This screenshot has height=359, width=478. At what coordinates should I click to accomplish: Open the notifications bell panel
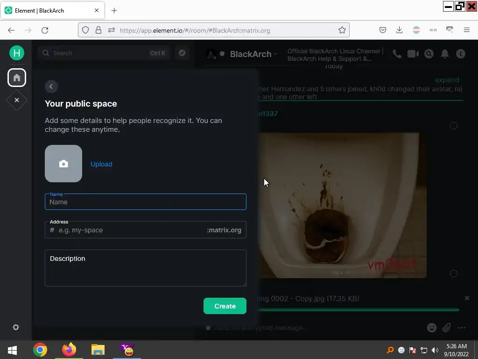pos(445,54)
